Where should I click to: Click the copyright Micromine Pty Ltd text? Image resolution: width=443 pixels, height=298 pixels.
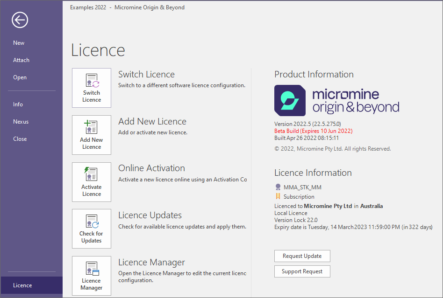coord(333,149)
